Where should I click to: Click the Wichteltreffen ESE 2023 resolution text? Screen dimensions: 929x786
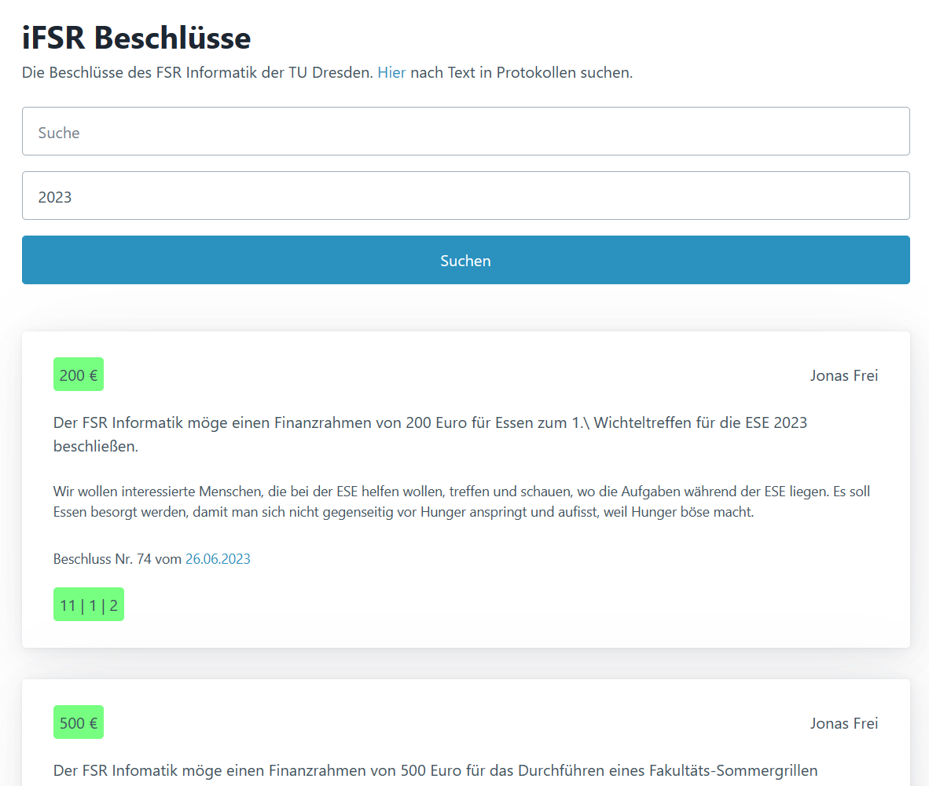(430, 434)
